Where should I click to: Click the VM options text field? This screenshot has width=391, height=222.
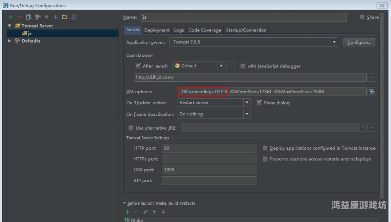(x=272, y=91)
